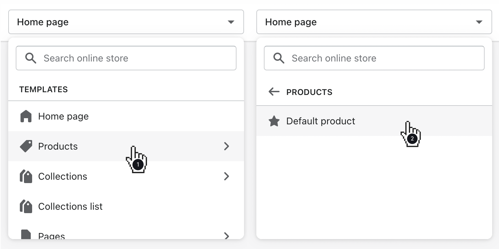Screen dimensions: 499x249
Task: Click the right search magnifying glass icon
Action: point(278,58)
